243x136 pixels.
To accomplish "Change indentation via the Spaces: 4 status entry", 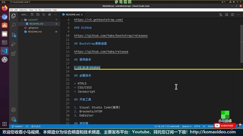I will pos(186,126).
